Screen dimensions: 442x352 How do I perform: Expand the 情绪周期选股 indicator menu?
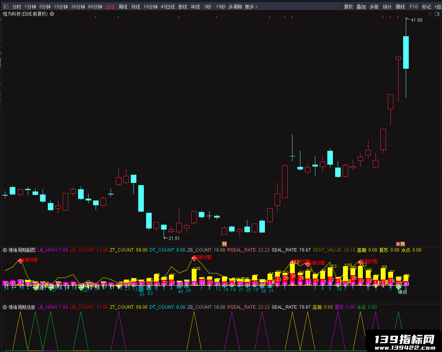[5, 307]
